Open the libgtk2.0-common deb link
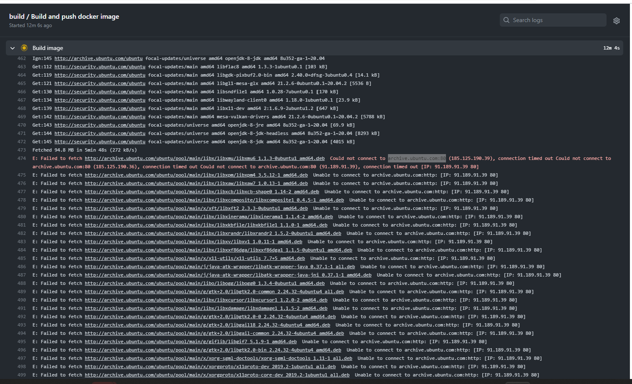Screen dimensions: 632x384 pyautogui.click(x=214, y=292)
